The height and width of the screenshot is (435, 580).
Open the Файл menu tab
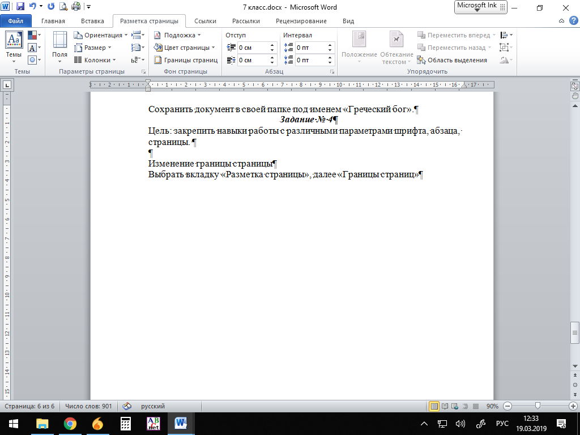click(15, 21)
